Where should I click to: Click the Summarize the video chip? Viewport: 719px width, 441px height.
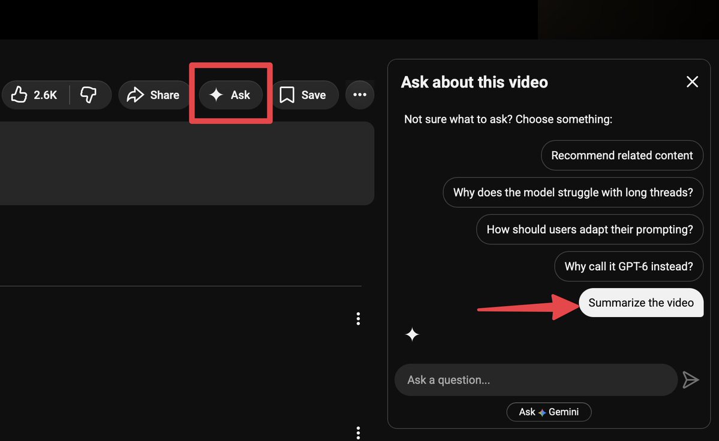point(641,303)
